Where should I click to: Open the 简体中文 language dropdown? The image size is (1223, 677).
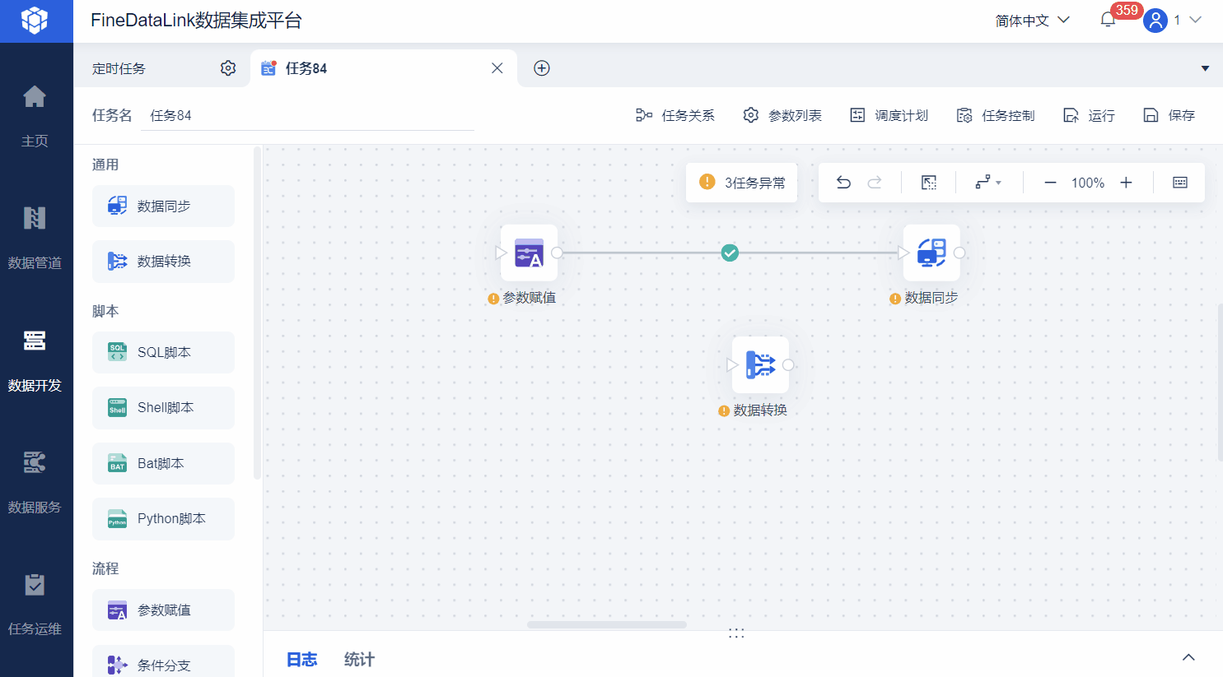pos(1032,21)
